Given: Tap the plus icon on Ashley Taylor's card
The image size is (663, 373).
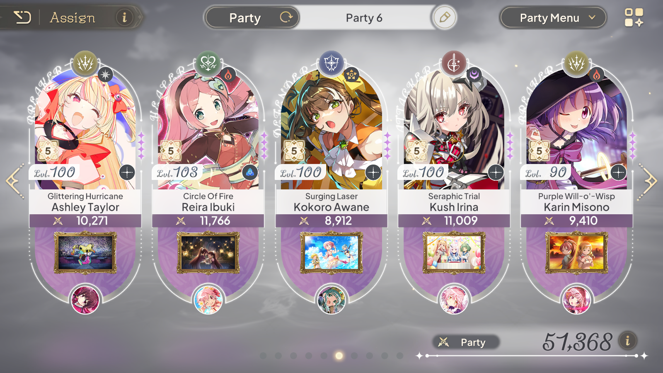Looking at the screenshot, I should coord(127,172).
